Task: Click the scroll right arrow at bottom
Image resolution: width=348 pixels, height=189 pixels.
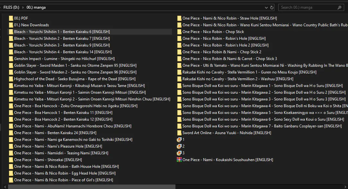Action: [x=345, y=187]
